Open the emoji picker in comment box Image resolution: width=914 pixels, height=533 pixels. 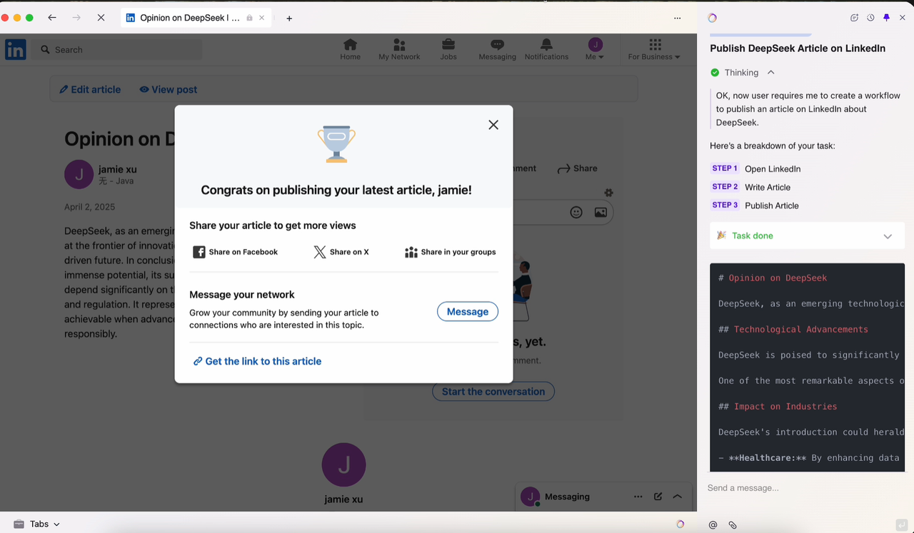click(x=576, y=212)
